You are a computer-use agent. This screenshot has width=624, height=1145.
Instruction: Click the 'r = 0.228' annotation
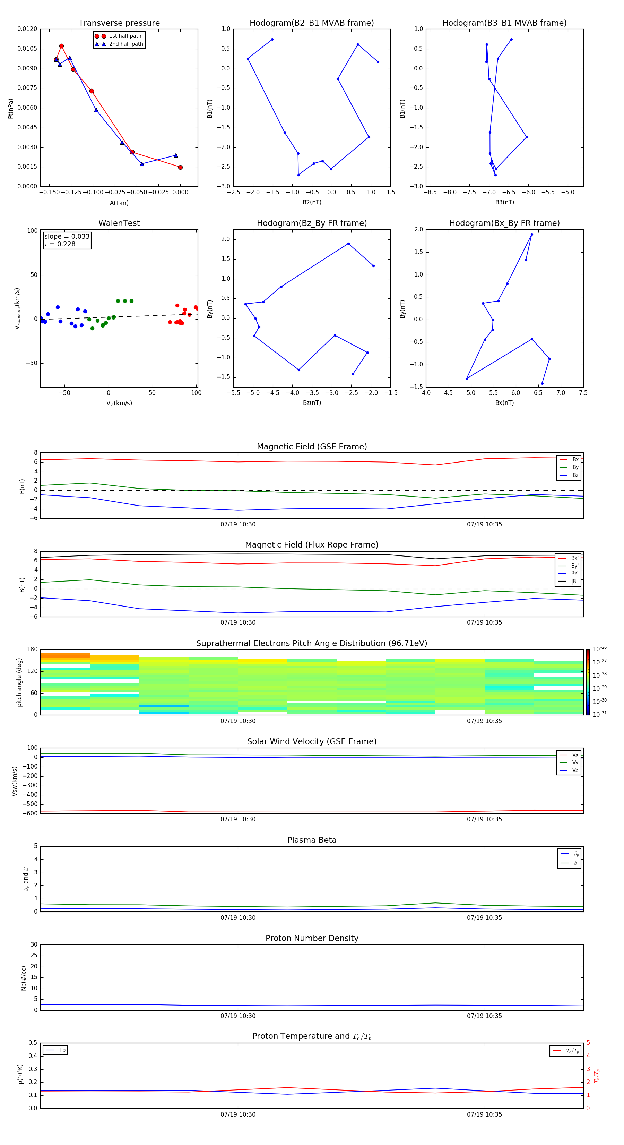point(60,244)
